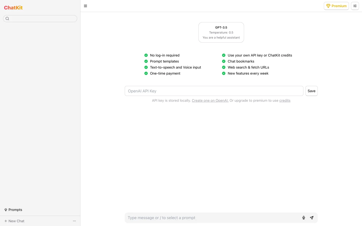Click the green check beside 'No log-in required'
362x226 pixels.
[146, 55]
